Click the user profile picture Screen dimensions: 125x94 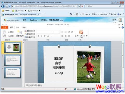(120, 20)
